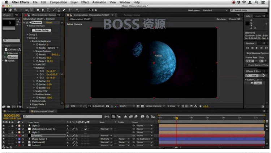
Task: Select the Clone Stamp tool
Action: [59, 10]
